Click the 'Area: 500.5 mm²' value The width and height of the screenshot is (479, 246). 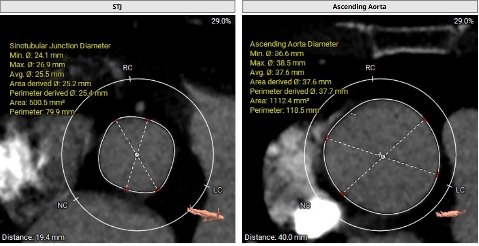click(x=37, y=102)
